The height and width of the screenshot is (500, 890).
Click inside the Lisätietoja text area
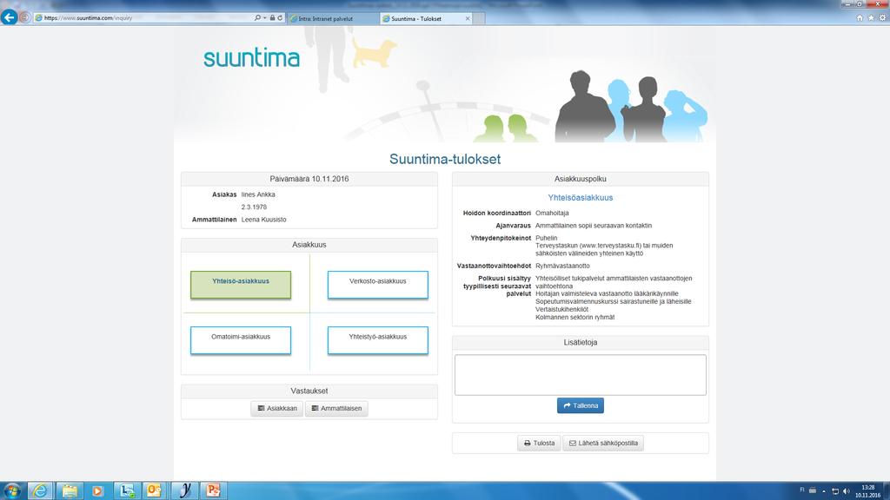[580, 375]
